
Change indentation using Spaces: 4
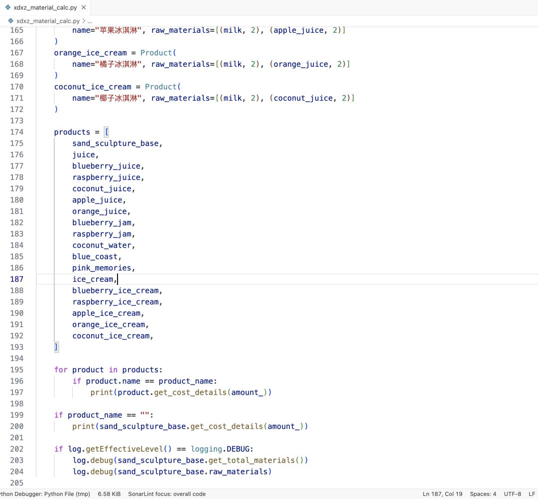point(483,494)
